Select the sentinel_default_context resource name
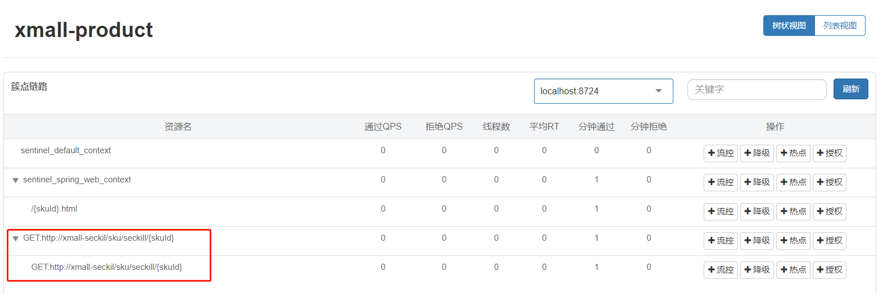 pyautogui.click(x=66, y=150)
